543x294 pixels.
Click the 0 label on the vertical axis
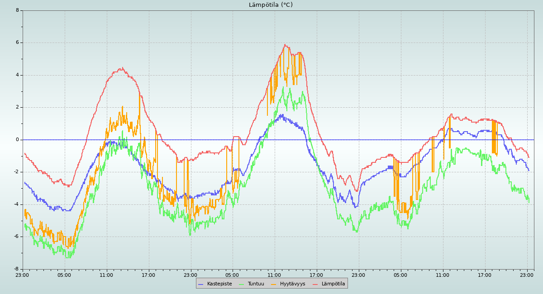click(17, 140)
